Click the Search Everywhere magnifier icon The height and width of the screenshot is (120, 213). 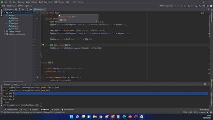(204, 6)
